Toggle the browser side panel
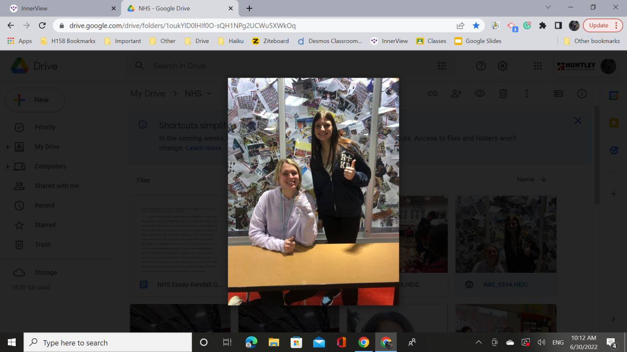The width and height of the screenshot is (627, 352). coord(558,25)
